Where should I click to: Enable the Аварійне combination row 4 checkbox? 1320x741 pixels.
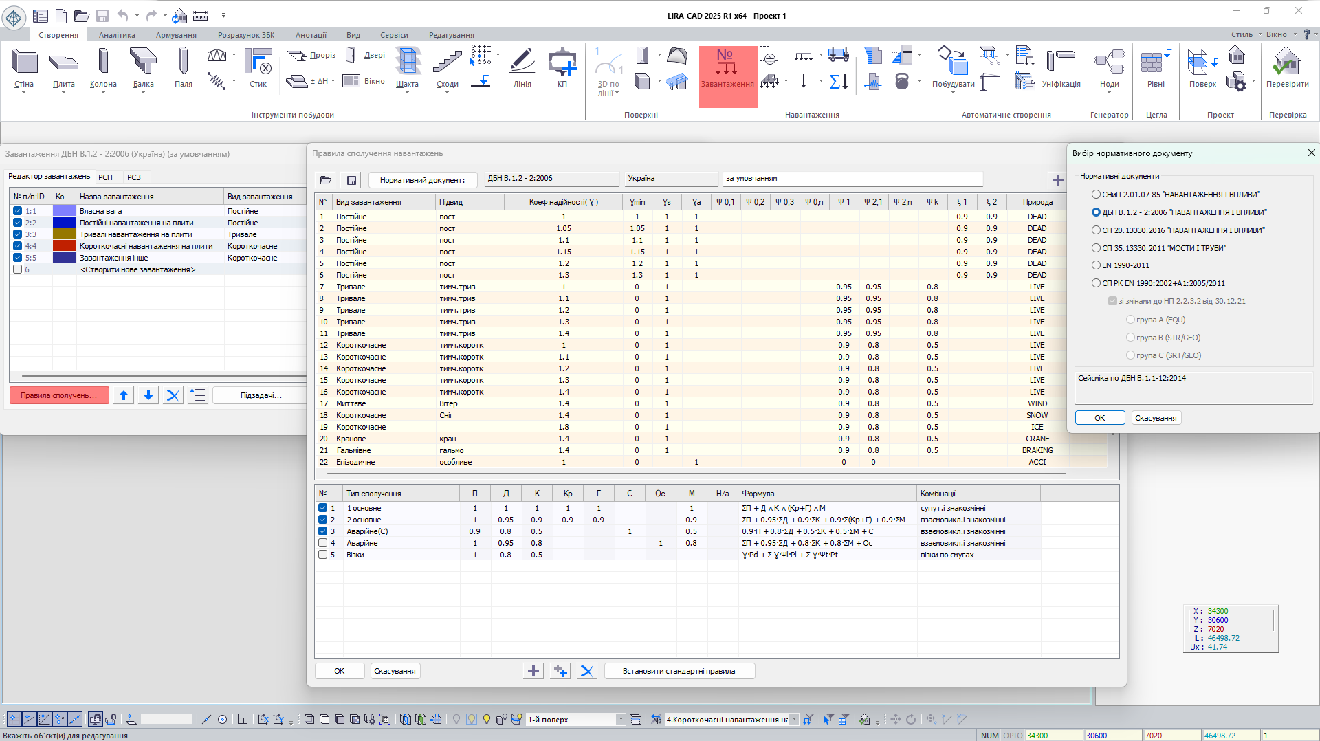coord(322,543)
